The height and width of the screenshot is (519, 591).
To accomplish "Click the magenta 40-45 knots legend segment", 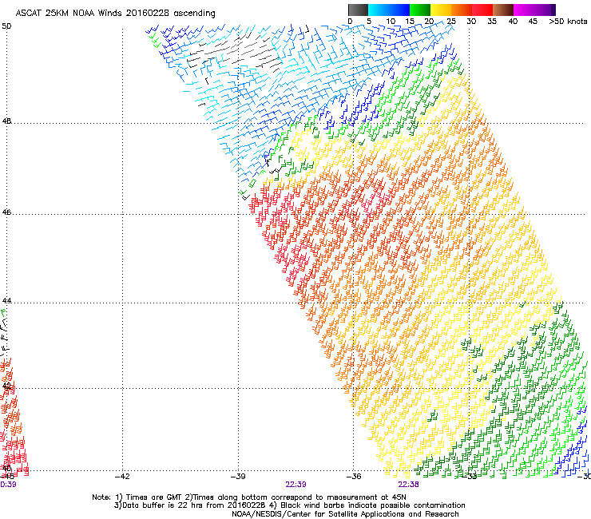I will click(x=524, y=10).
